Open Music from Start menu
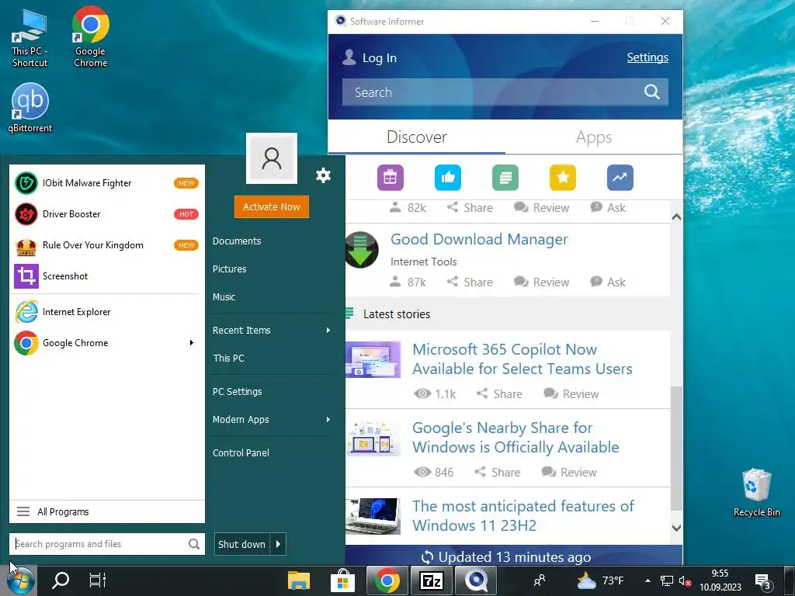The width and height of the screenshot is (795, 596). click(x=224, y=297)
